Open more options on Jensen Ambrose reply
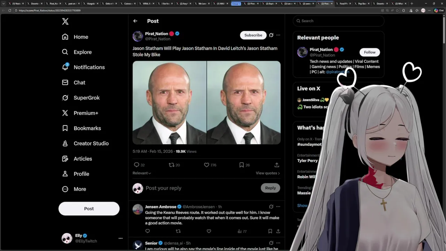446x251 pixels. point(278,206)
